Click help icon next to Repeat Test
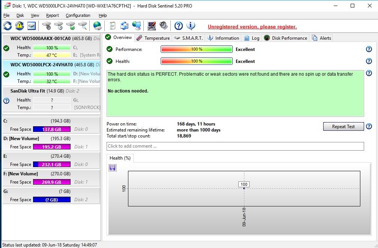The height and width of the screenshot is (248, 378). [369, 127]
